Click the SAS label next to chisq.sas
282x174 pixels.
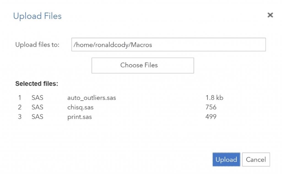[37, 107]
